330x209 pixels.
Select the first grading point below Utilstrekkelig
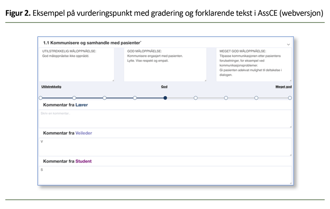(41, 98)
